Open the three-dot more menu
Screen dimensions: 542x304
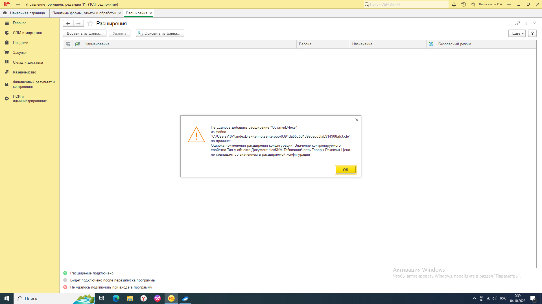pos(526,23)
